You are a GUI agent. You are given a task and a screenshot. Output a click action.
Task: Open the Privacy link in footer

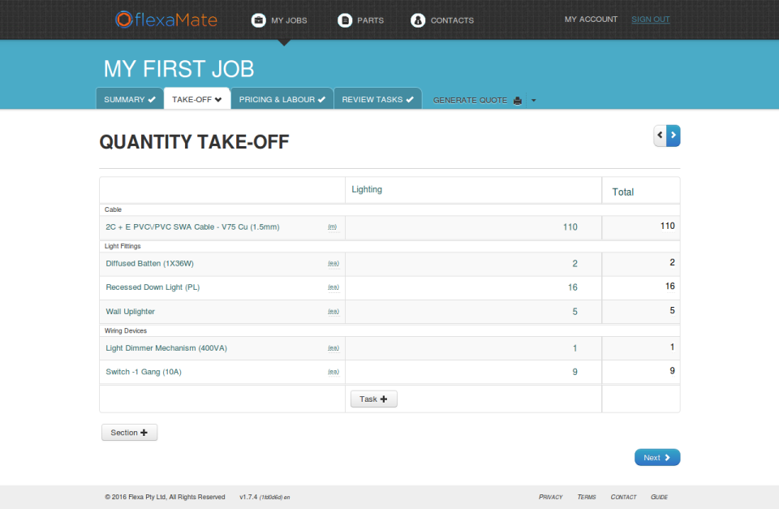550,497
